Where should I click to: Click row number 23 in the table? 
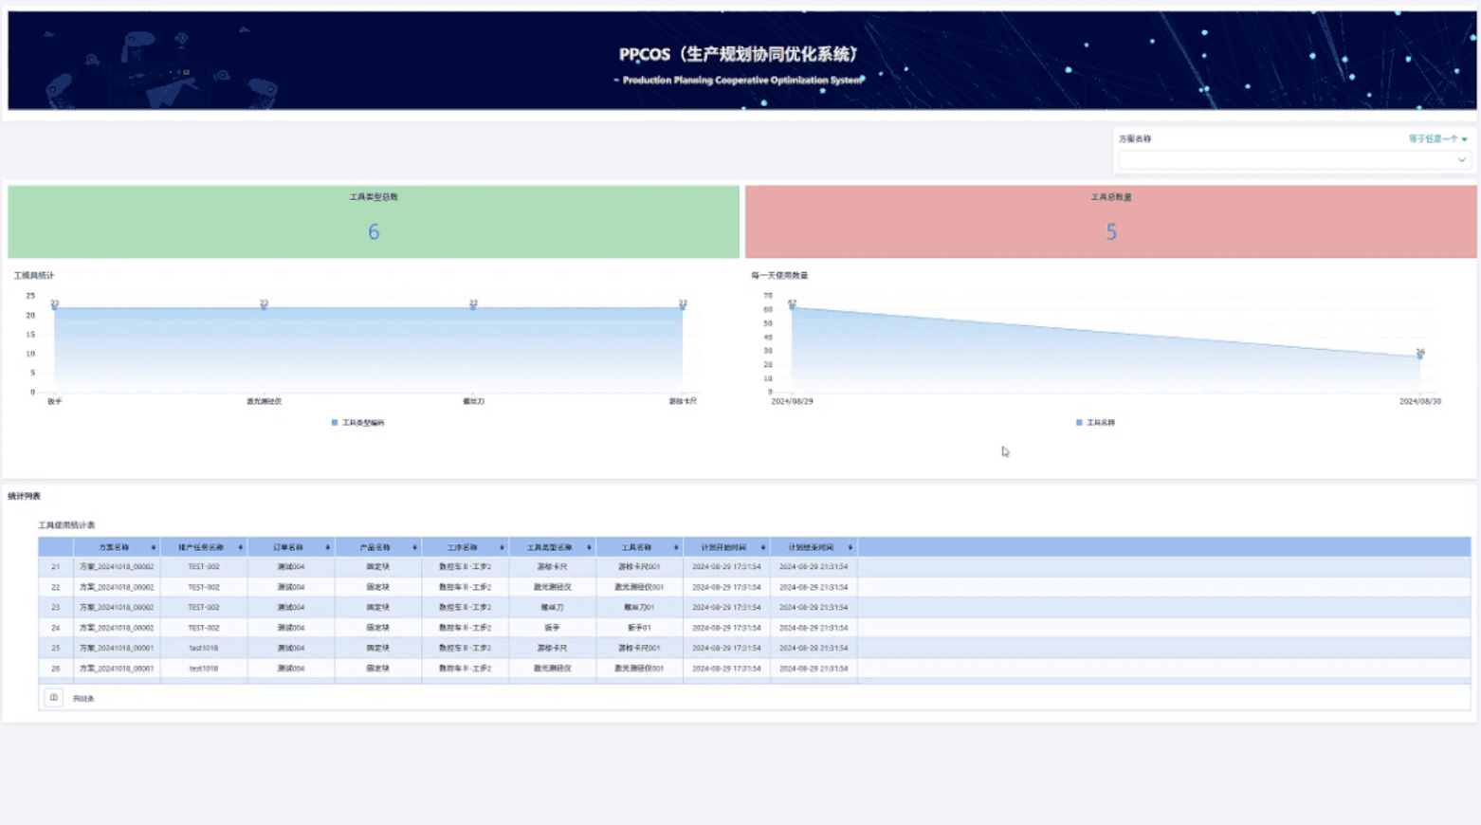pyautogui.click(x=56, y=608)
